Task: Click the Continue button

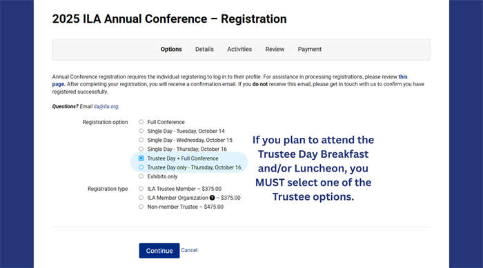Action: tap(159, 251)
